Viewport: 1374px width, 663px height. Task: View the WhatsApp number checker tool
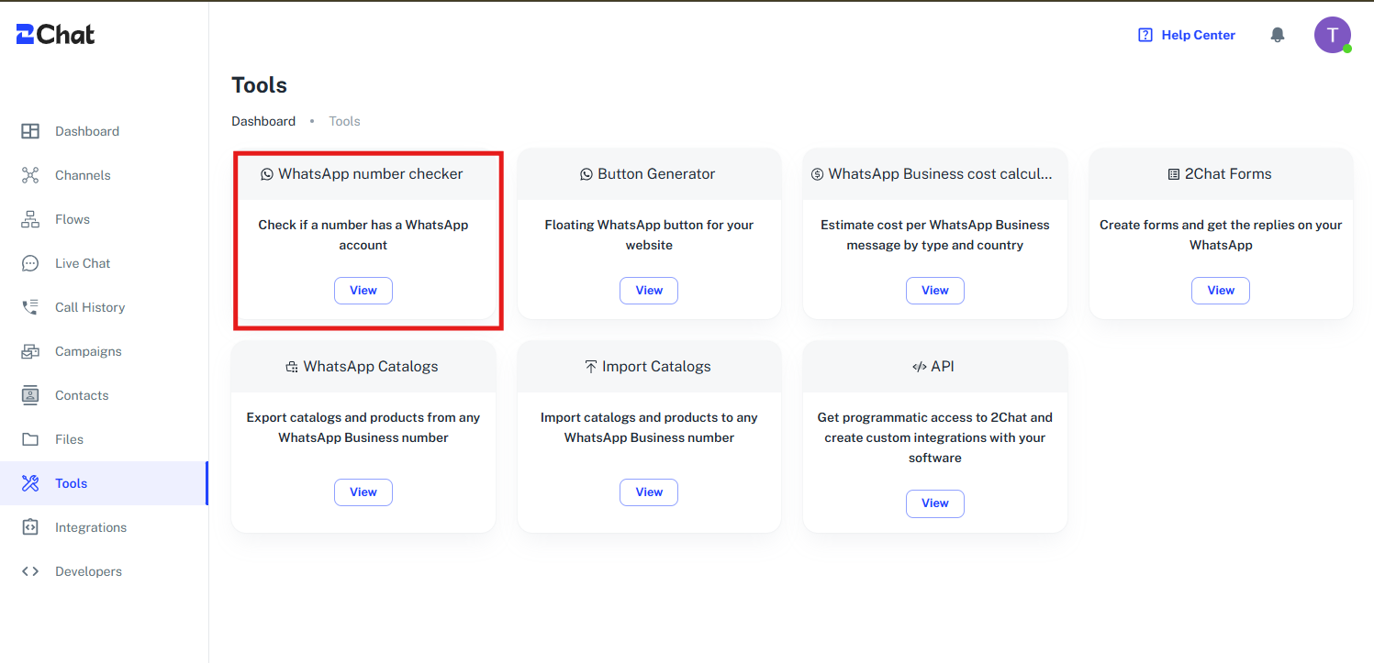pos(363,291)
